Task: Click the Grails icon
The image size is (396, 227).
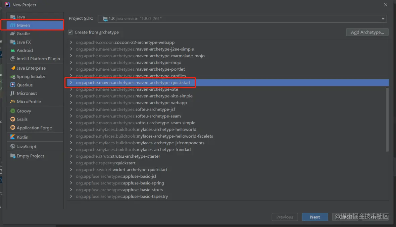Action: pos(13,119)
